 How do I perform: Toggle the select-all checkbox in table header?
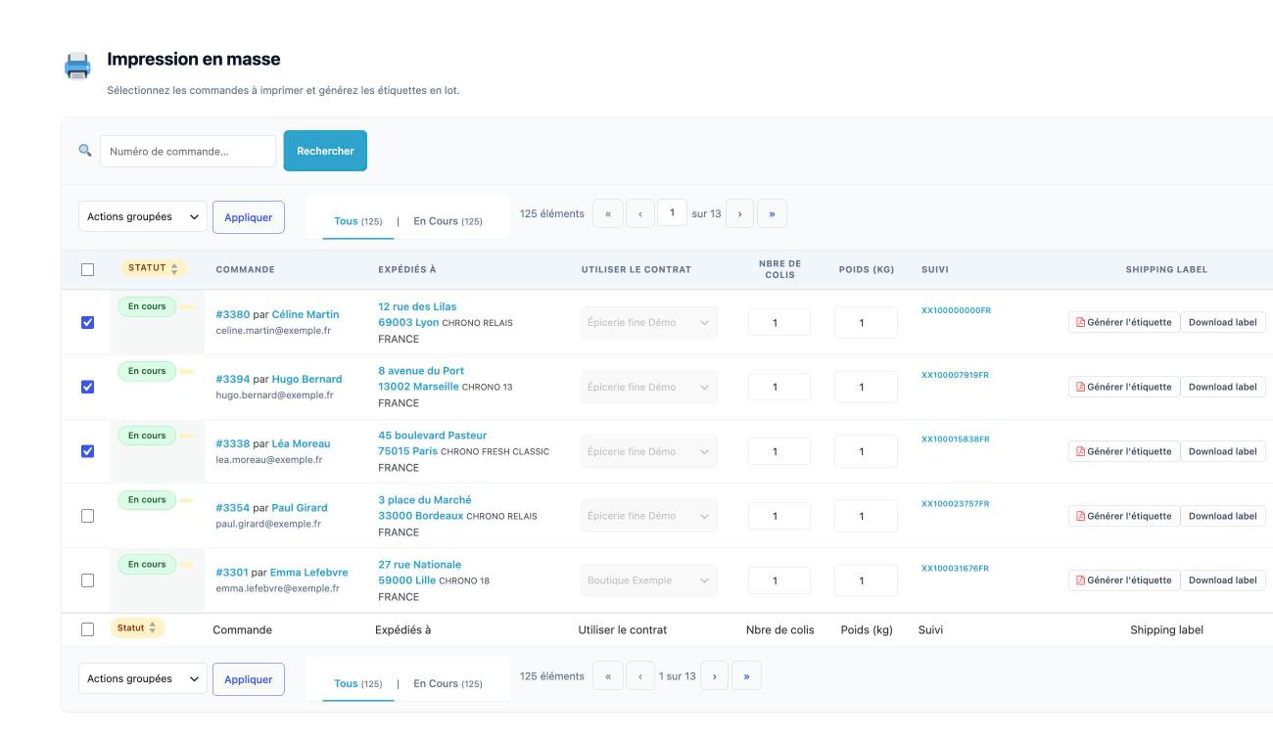87,269
